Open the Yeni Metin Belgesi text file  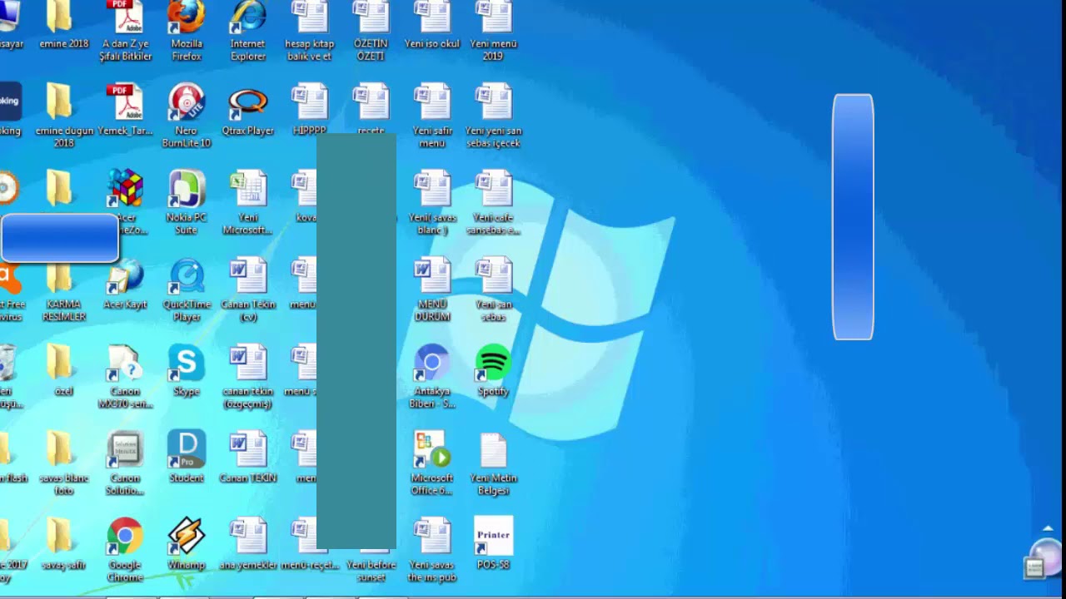pyautogui.click(x=493, y=463)
